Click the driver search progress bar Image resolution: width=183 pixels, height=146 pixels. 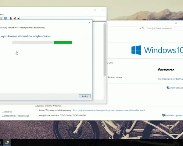pyautogui.click(x=42, y=43)
